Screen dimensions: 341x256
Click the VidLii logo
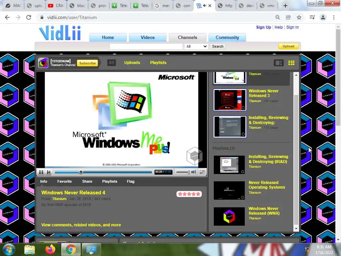coord(60,33)
